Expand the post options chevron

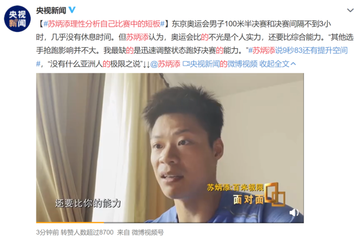coord(350,10)
